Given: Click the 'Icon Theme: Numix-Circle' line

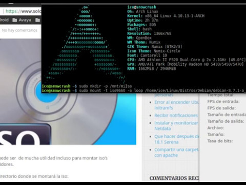Looking at the screenshot, I should point(154,51).
